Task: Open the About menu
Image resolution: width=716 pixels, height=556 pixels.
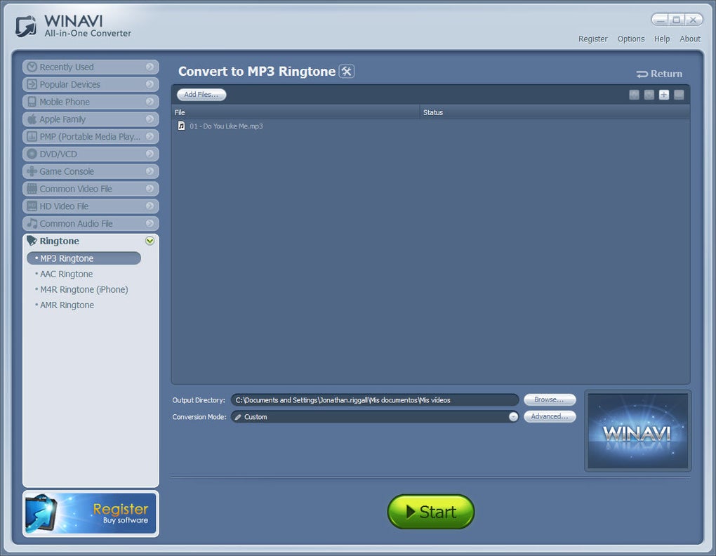Action: tap(689, 39)
